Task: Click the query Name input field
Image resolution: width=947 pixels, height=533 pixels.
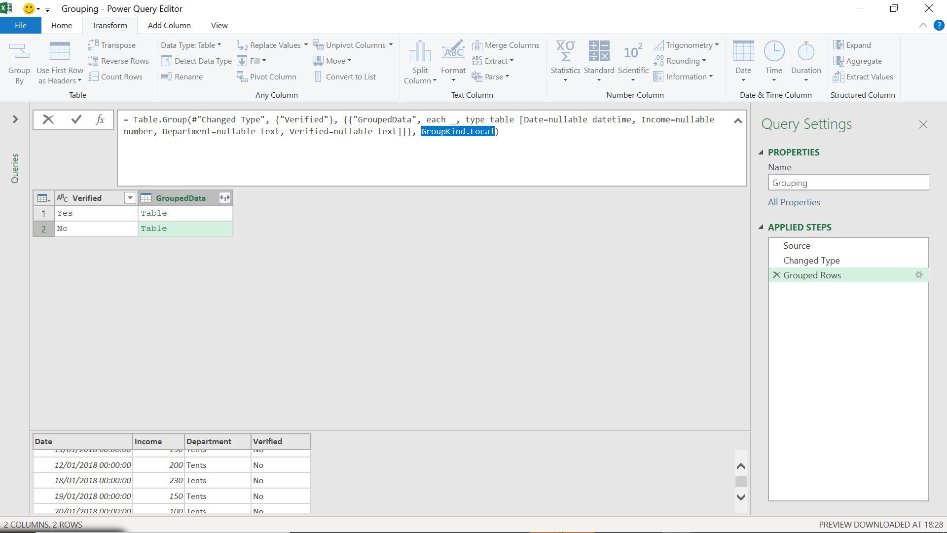Action: tap(848, 183)
